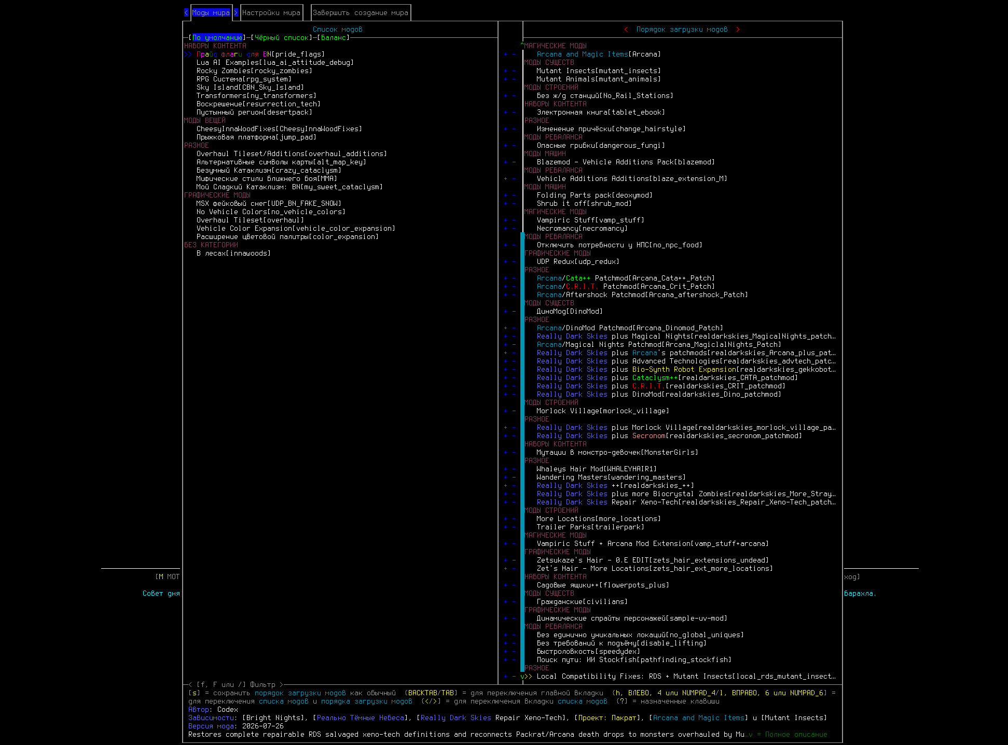Click the minus for dangerous_fungi mod row
Screen dimensions: 1008x745
pyautogui.click(x=514, y=146)
